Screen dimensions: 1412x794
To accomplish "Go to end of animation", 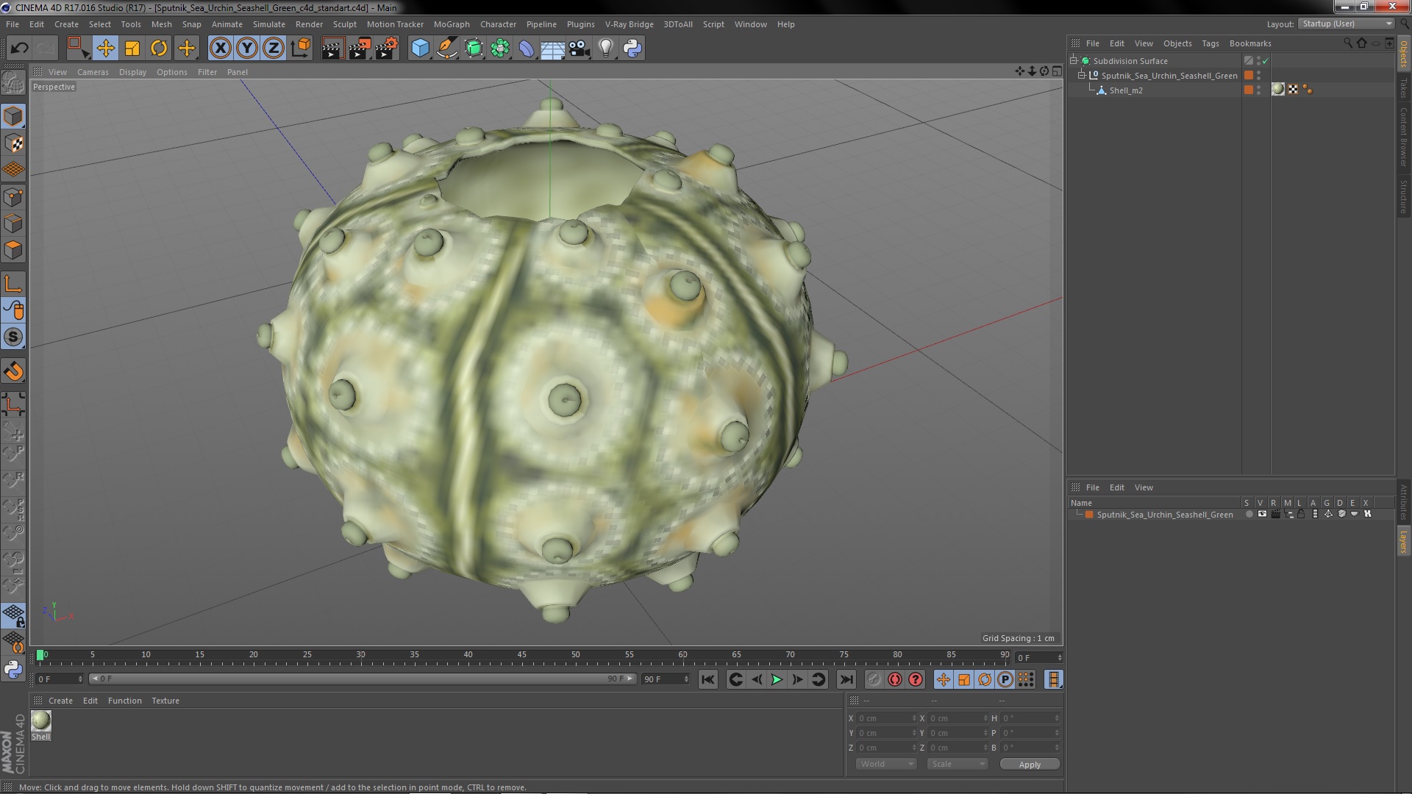I will [x=846, y=680].
